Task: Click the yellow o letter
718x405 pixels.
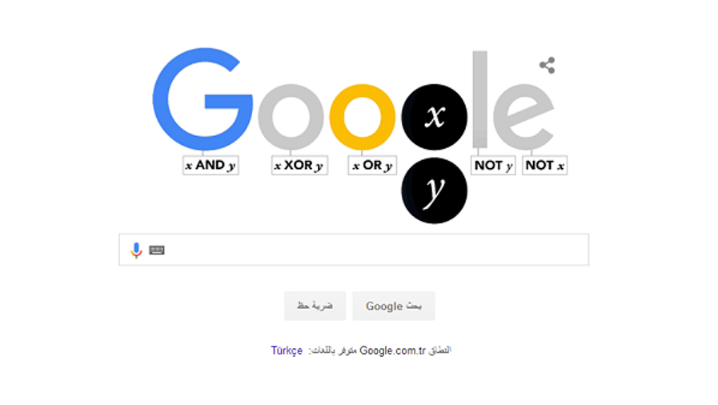Action: tap(363, 117)
